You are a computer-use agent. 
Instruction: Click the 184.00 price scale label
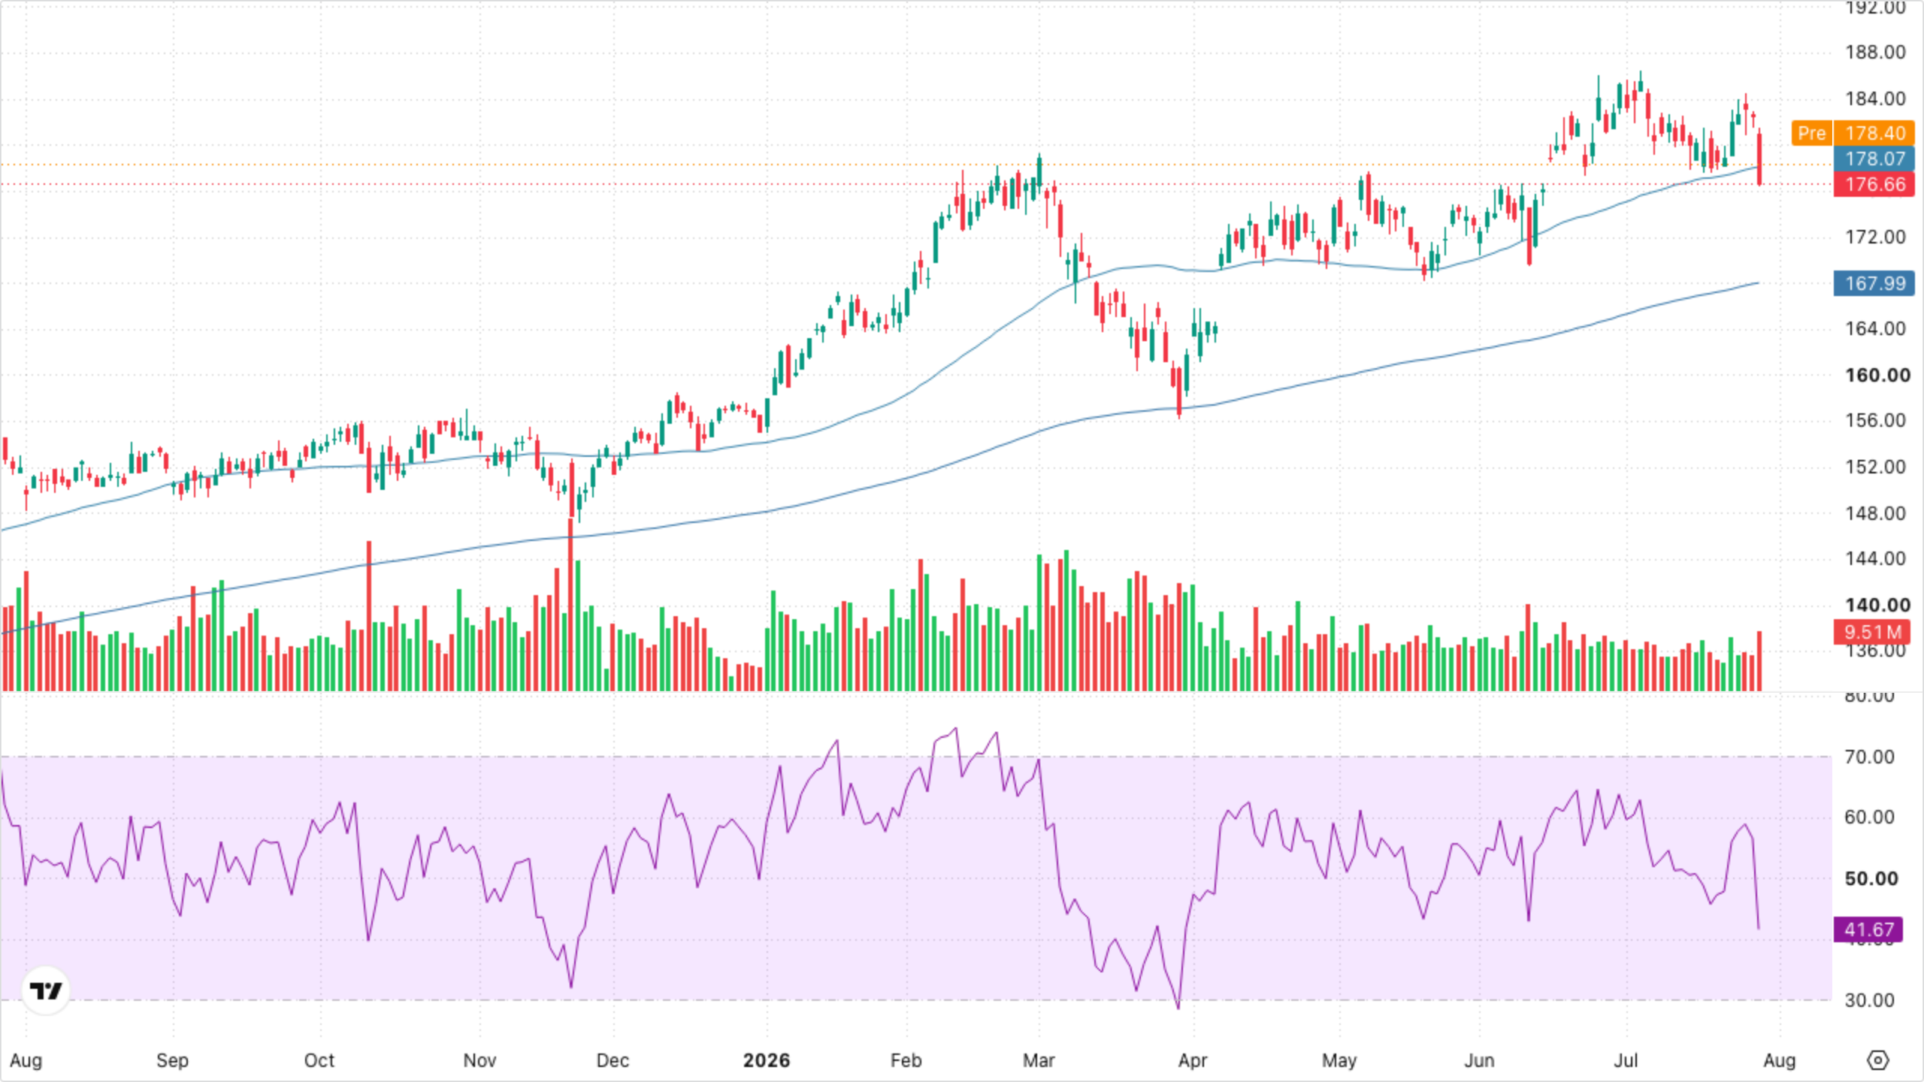pos(1875,98)
